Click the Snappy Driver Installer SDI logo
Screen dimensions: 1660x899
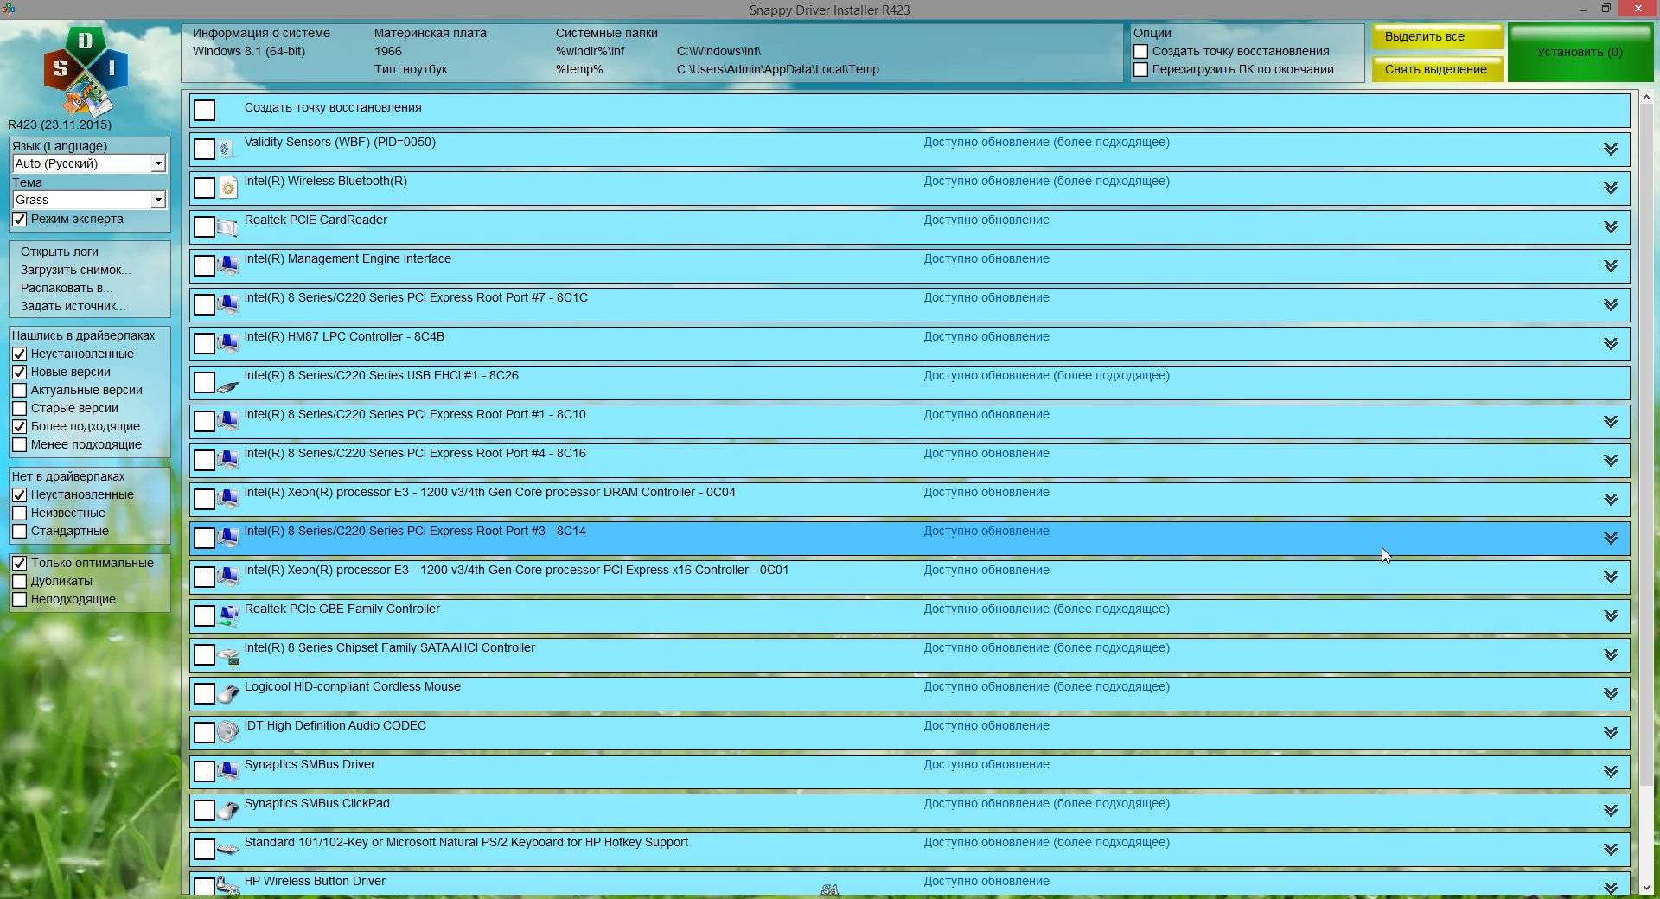point(86,71)
